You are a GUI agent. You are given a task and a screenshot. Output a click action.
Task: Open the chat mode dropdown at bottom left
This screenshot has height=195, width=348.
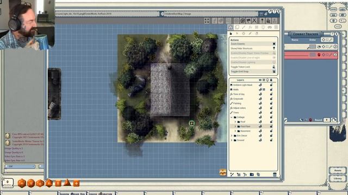pos(20,166)
